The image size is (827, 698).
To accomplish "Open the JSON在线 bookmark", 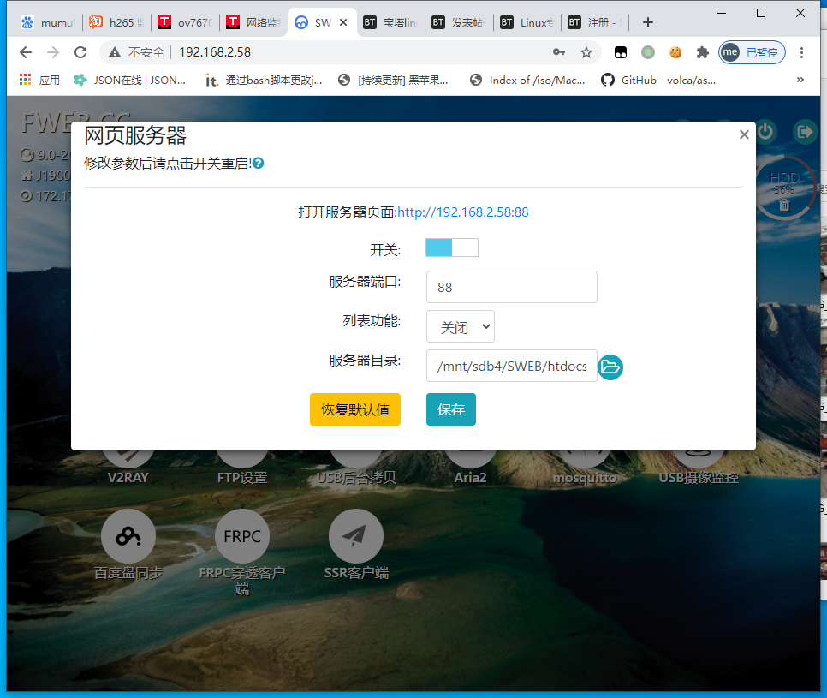I will point(130,80).
